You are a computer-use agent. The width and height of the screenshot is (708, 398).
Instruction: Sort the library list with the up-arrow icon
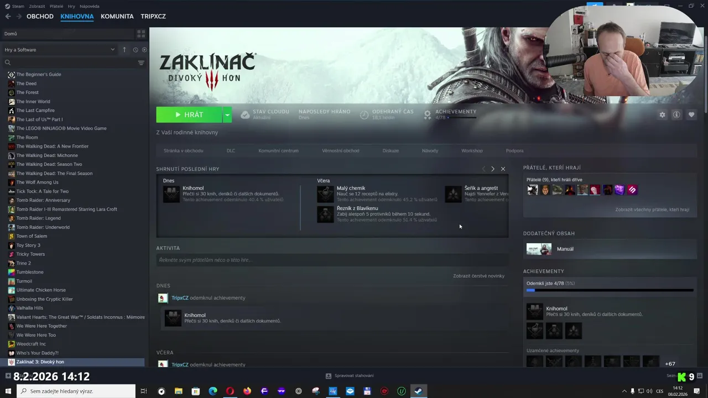[124, 50]
